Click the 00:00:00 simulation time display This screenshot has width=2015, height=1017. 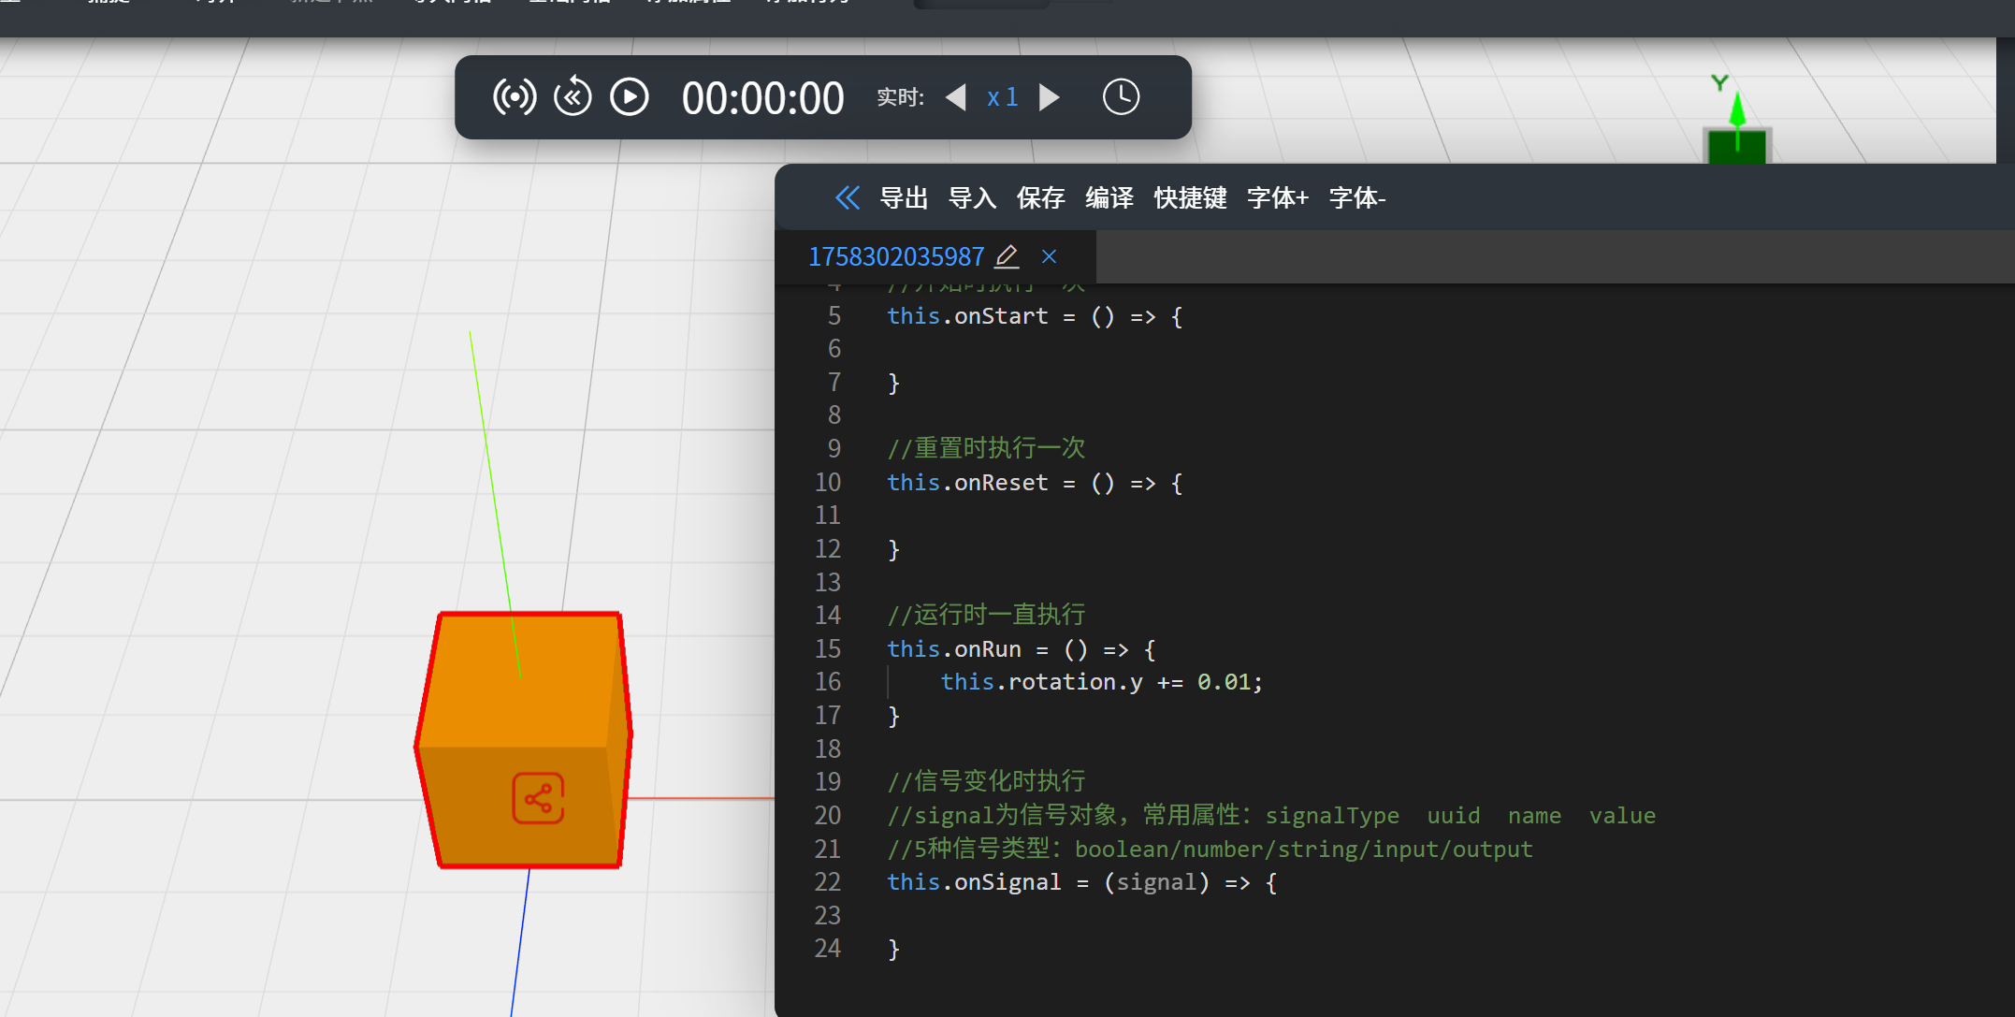(x=762, y=98)
